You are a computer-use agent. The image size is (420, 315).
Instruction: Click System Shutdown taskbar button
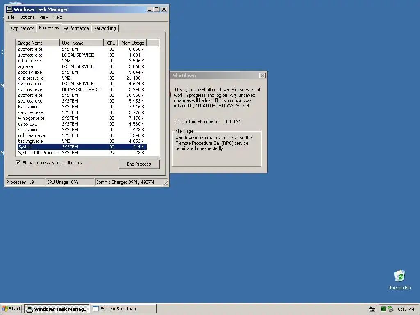coord(123,309)
